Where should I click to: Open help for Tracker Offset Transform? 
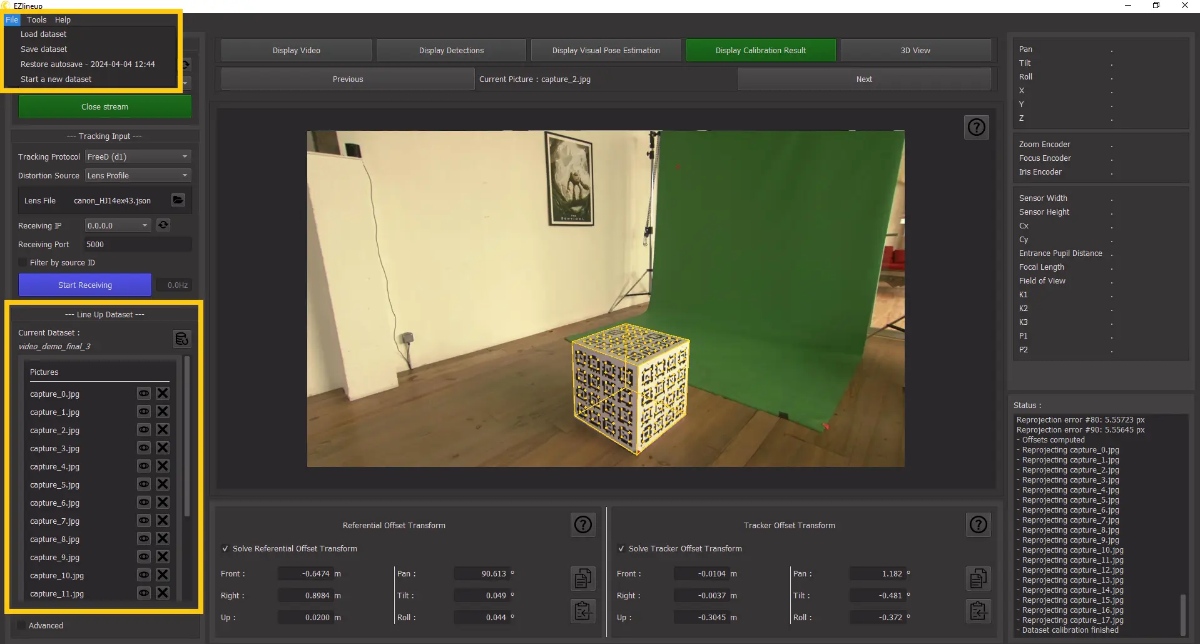[x=978, y=525]
